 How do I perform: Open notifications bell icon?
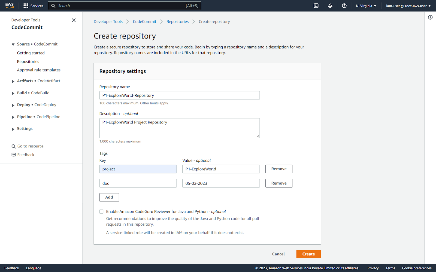point(330,6)
